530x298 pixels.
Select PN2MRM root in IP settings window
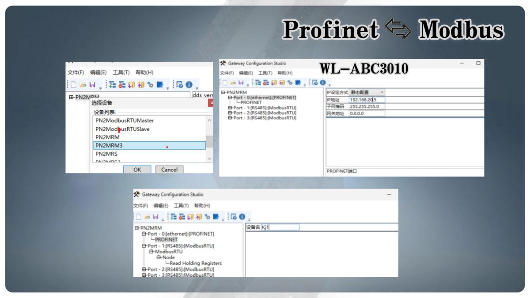click(237, 93)
